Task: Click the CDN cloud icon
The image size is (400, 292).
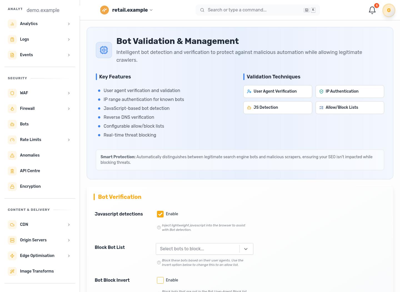Action: click(12, 225)
